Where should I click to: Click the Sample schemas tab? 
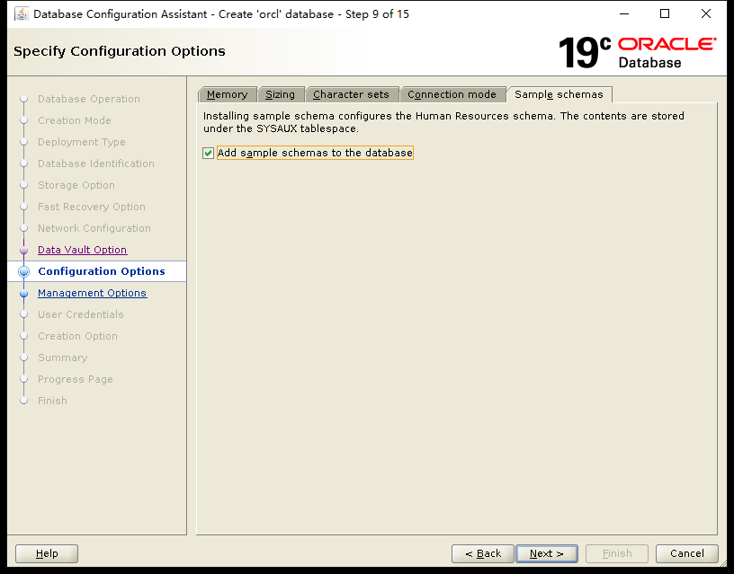coord(559,94)
